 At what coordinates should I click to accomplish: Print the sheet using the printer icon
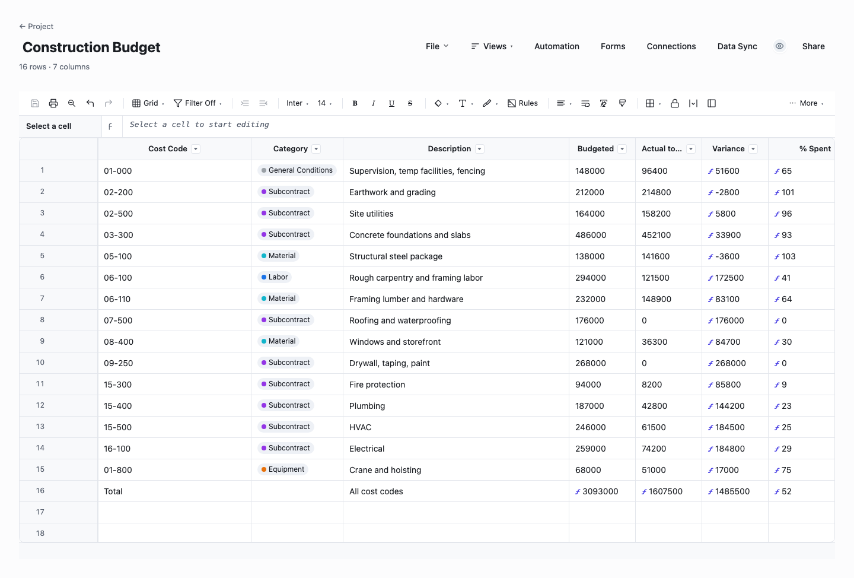pyautogui.click(x=53, y=103)
